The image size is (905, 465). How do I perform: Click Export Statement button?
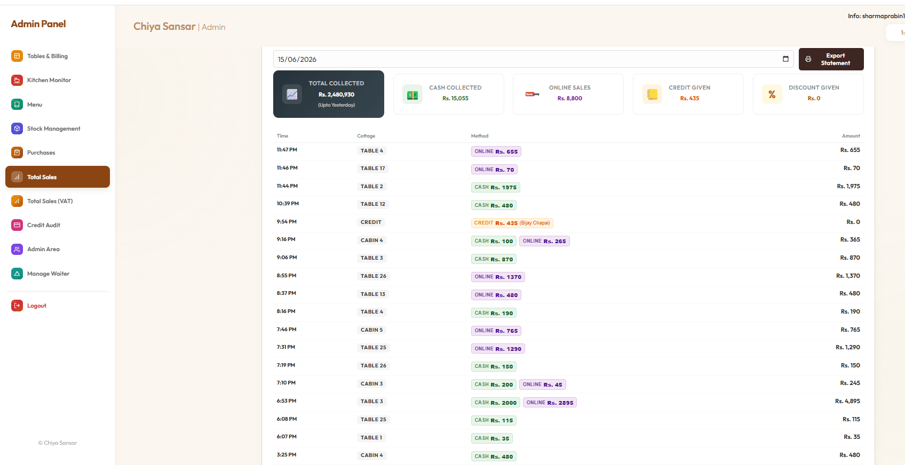831,59
